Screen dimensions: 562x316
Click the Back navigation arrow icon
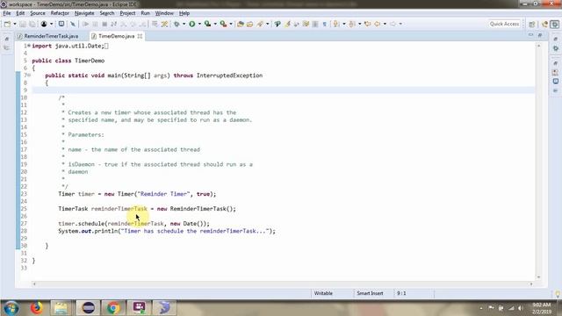point(377,24)
